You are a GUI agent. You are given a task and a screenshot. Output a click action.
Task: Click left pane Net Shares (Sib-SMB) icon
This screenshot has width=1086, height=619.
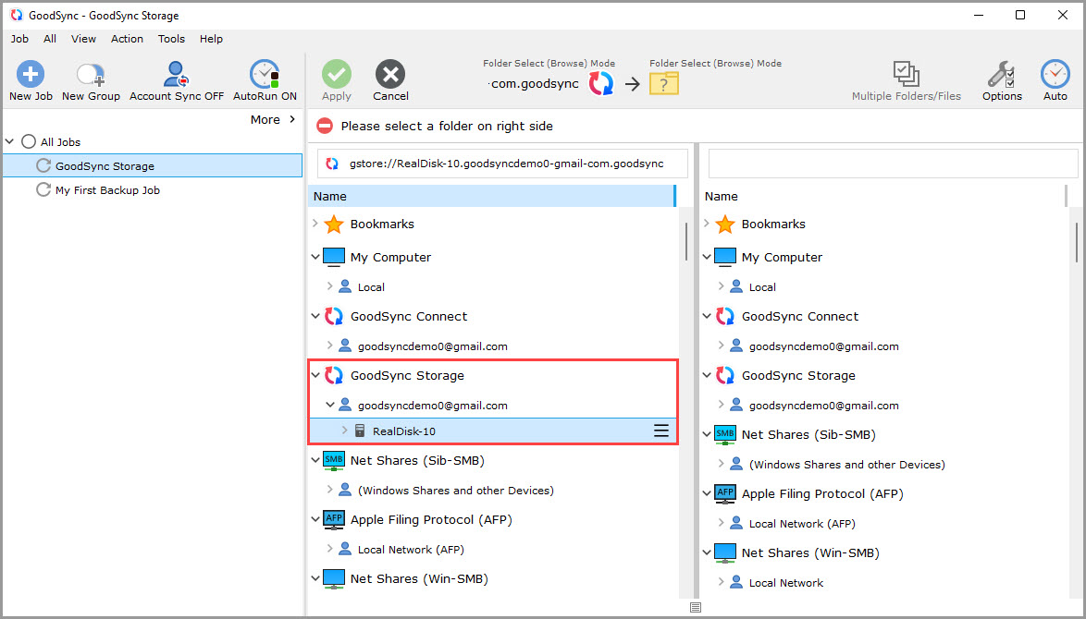click(x=334, y=461)
